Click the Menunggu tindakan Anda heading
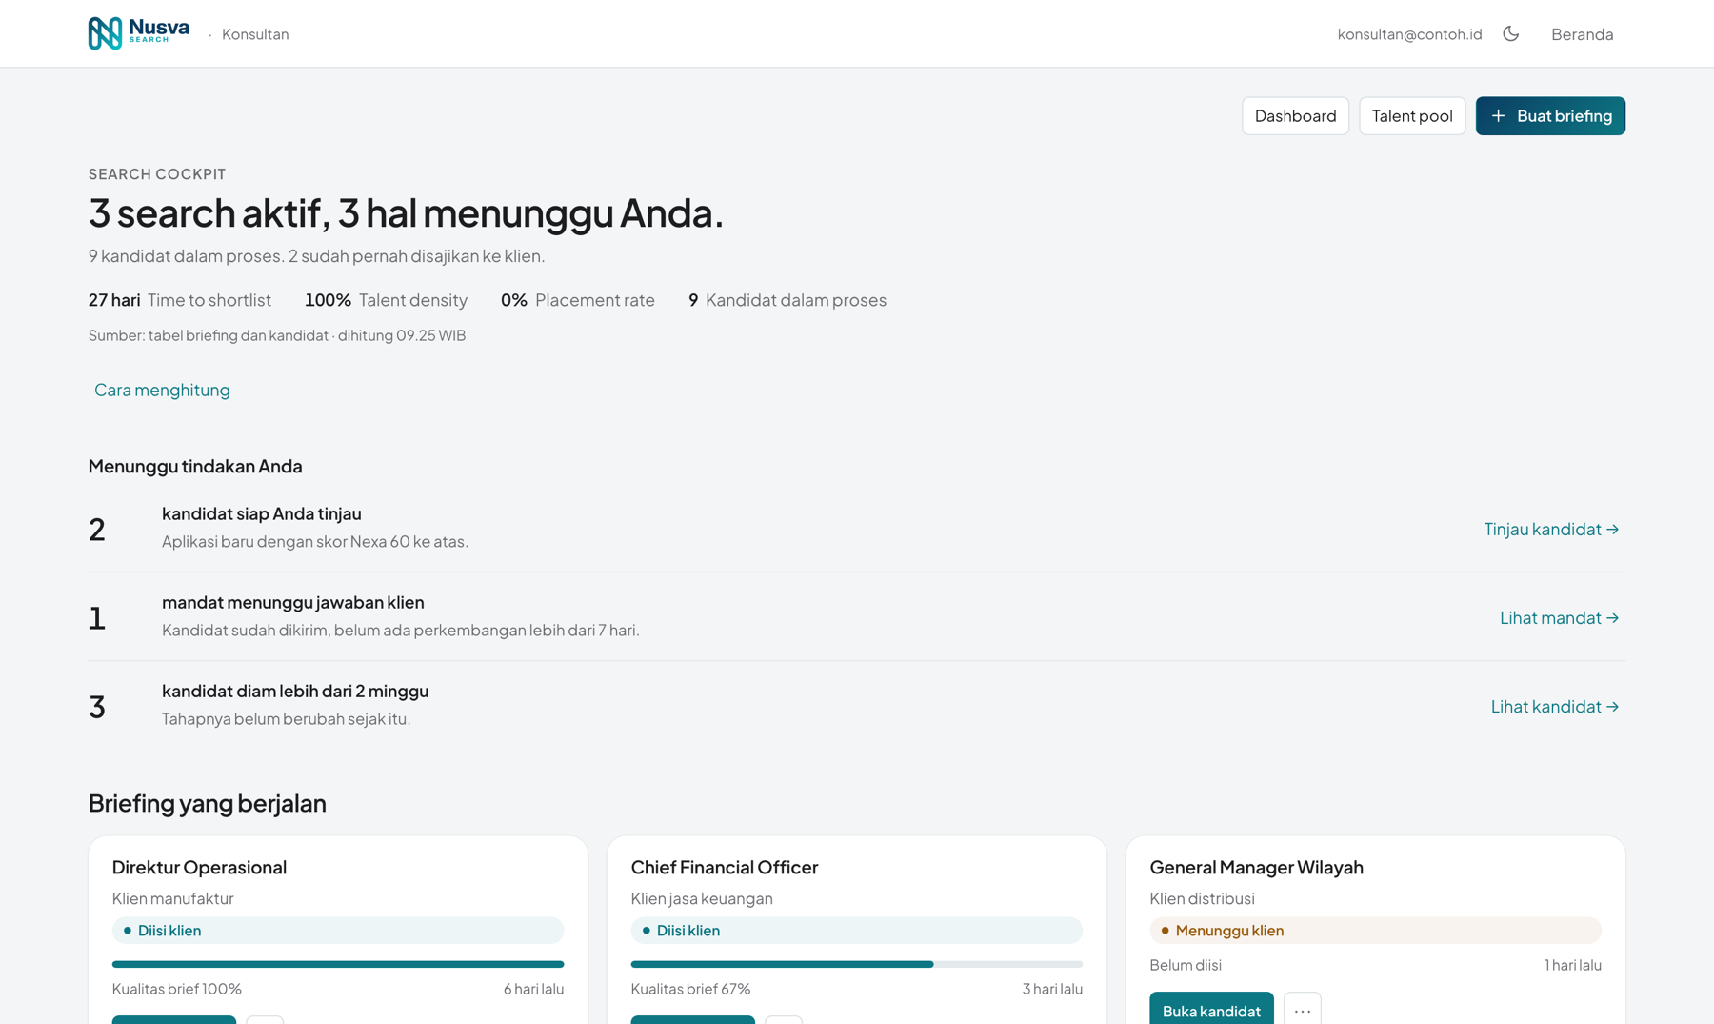 click(x=195, y=466)
